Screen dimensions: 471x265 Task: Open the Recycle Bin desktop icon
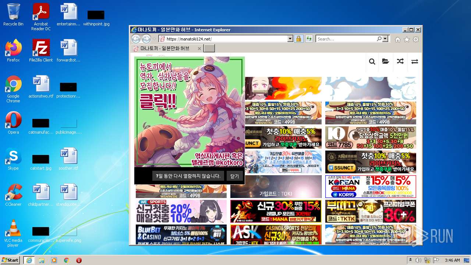coord(13,15)
